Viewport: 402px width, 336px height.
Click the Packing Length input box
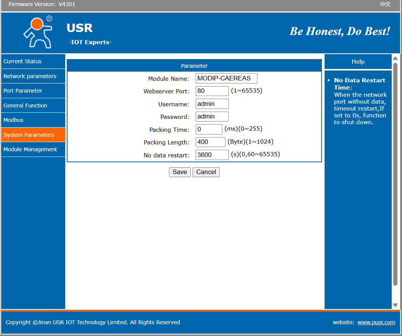coord(210,142)
